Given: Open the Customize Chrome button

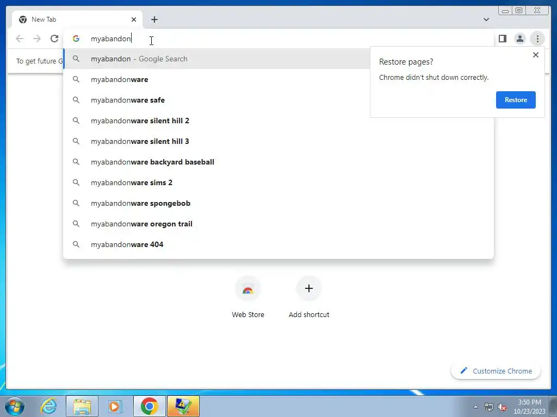Looking at the screenshot, I should click(x=496, y=371).
